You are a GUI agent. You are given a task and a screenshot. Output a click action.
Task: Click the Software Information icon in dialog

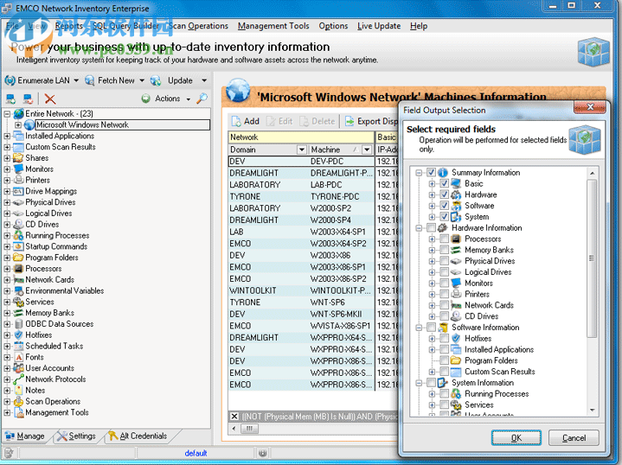(x=443, y=328)
